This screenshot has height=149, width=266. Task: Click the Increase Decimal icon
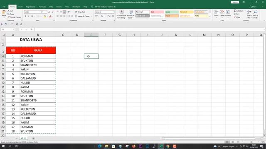pyautogui.click(x=109, y=16)
